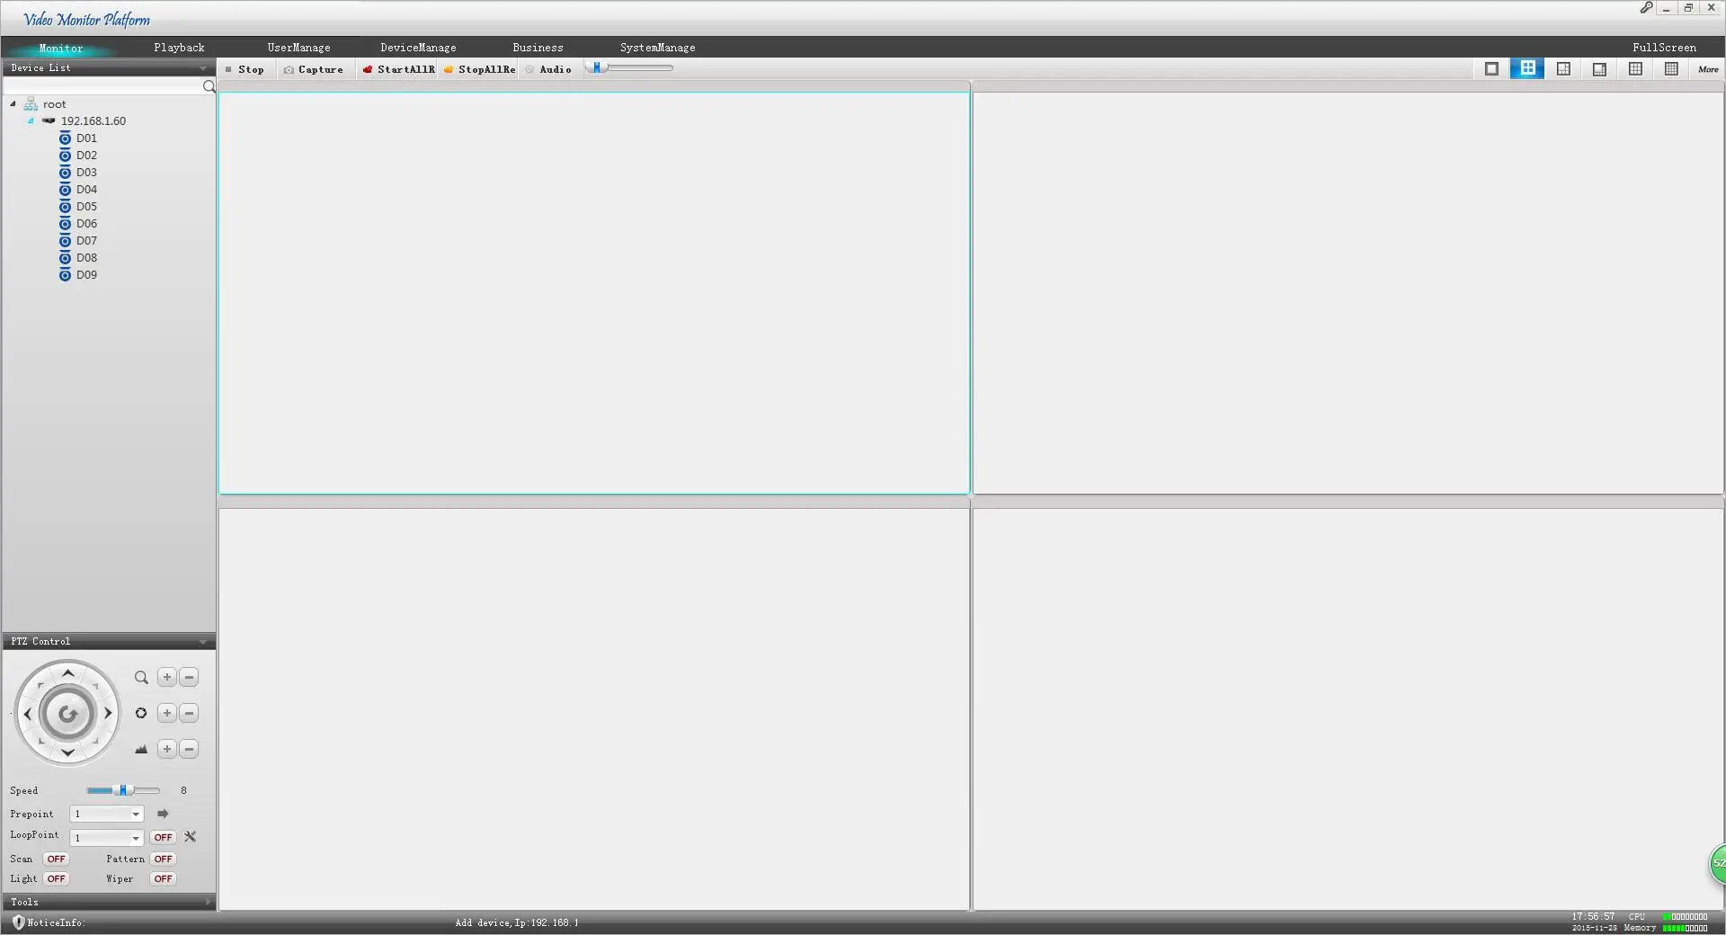Image resolution: width=1726 pixels, height=935 pixels.
Task: Select the top-right video window
Action: pos(1348,293)
